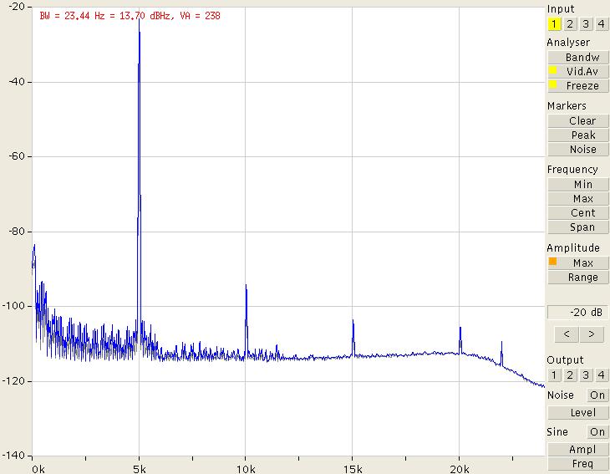The image size is (610, 474).
Task: Select Amplitude Range setting
Action: (x=578, y=278)
